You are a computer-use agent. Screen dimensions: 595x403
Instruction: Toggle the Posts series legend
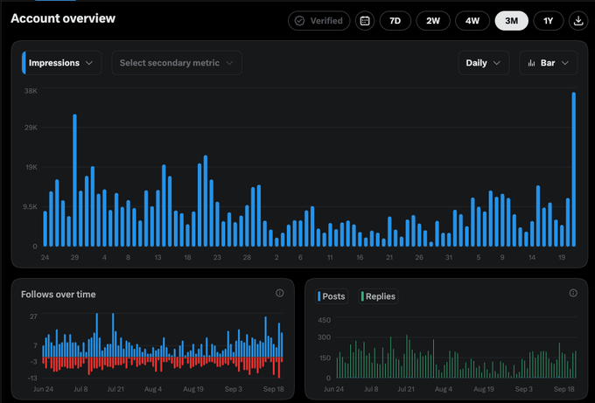pos(332,296)
